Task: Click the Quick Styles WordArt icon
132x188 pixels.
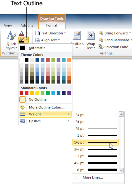Action: tap(11, 35)
